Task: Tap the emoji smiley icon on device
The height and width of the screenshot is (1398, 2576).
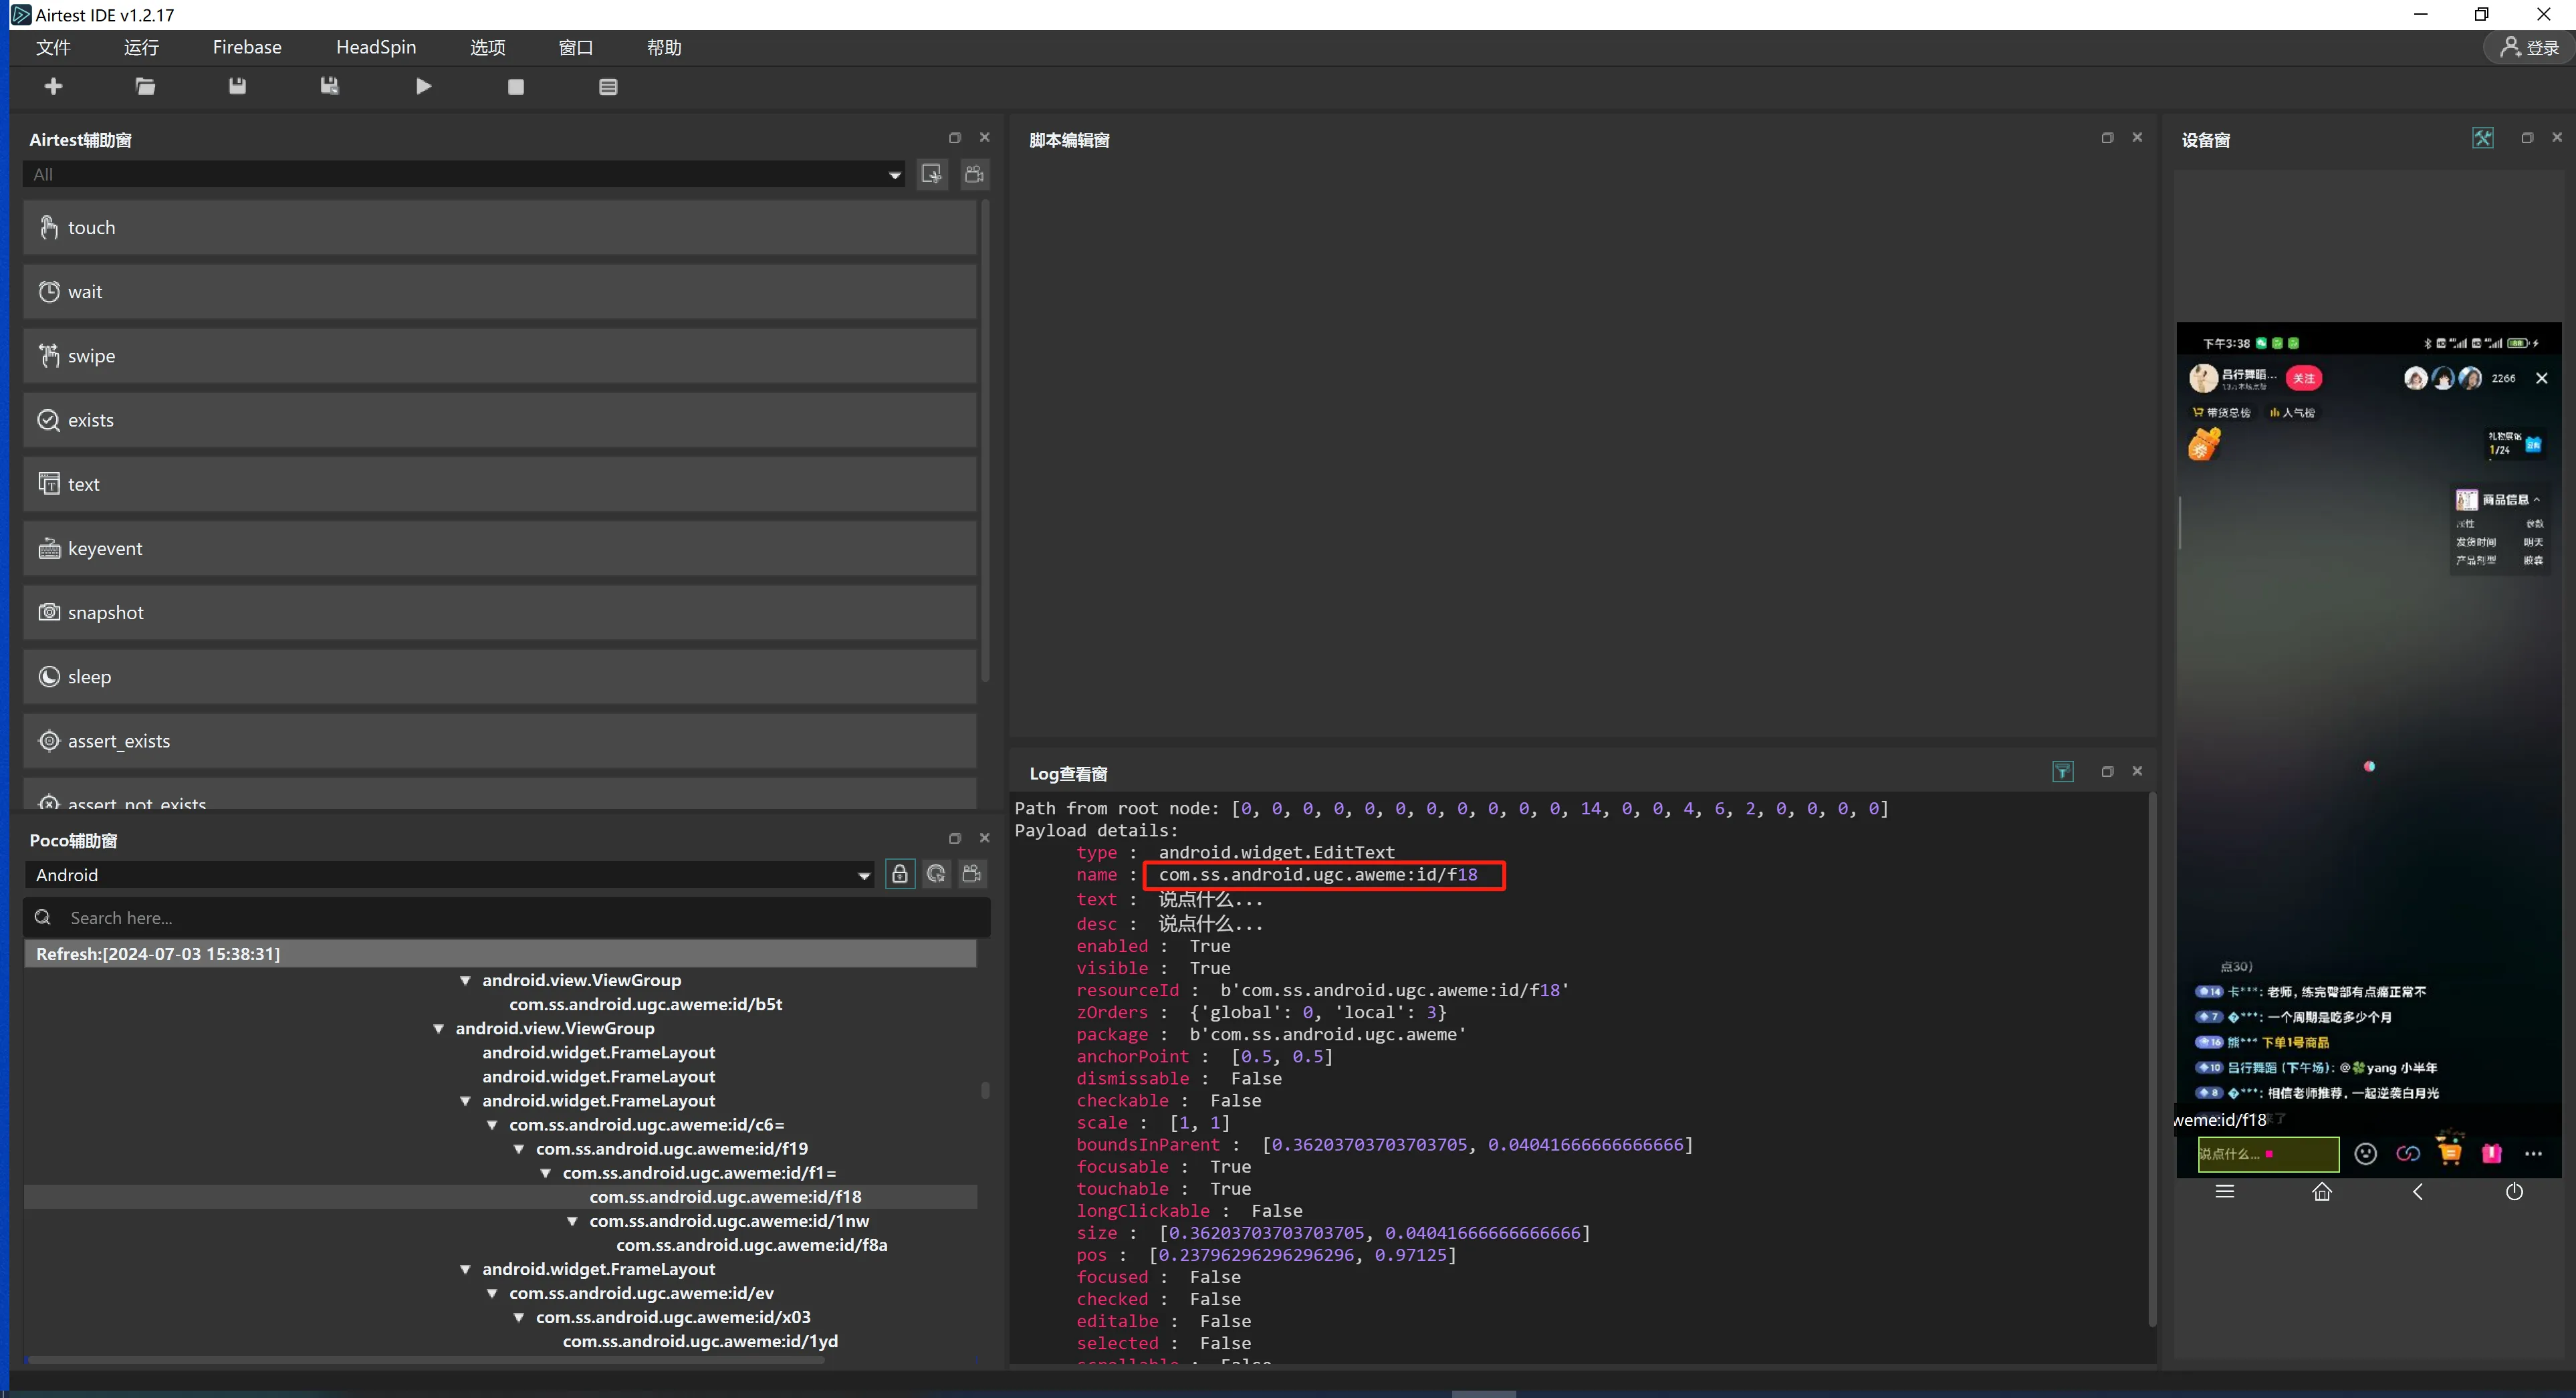Action: pyautogui.click(x=2365, y=1154)
